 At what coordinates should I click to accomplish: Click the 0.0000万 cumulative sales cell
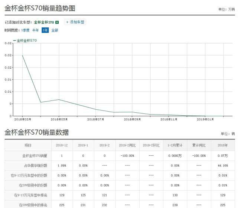[x=175, y=156]
